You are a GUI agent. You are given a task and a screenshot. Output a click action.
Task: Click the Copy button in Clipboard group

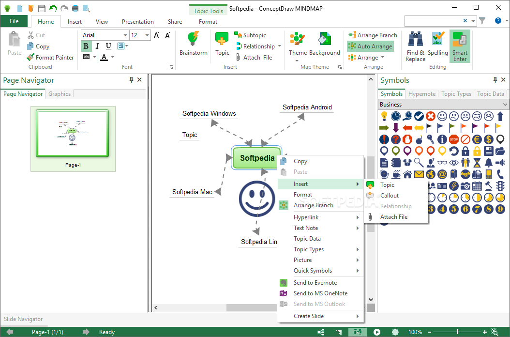click(38, 46)
